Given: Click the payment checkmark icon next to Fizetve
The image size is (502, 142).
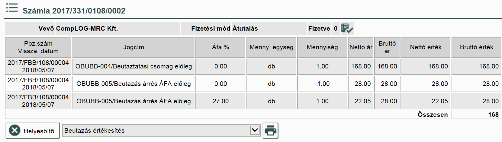Looking at the screenshot, I should pyautogui.click(x=347, y=29).
